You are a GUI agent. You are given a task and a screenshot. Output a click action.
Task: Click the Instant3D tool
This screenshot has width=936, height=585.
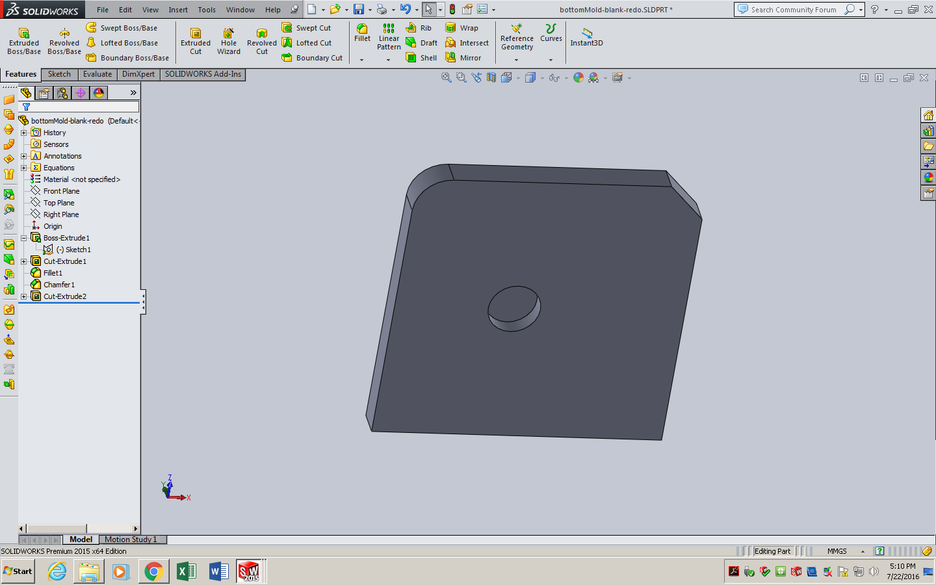[586, 39]
